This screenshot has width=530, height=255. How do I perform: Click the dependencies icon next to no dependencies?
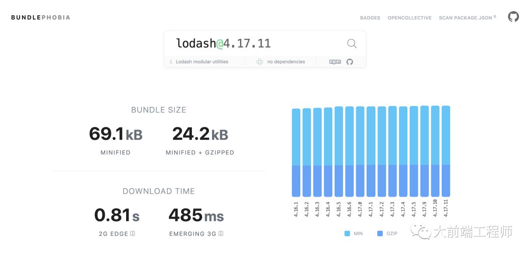(260, 62)
